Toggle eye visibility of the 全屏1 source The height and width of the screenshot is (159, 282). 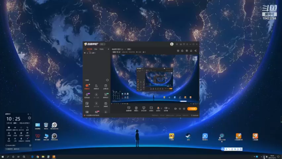[85, 53]
